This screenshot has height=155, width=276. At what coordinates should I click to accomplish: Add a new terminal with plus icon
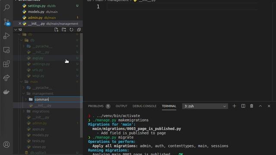point(234,106)
